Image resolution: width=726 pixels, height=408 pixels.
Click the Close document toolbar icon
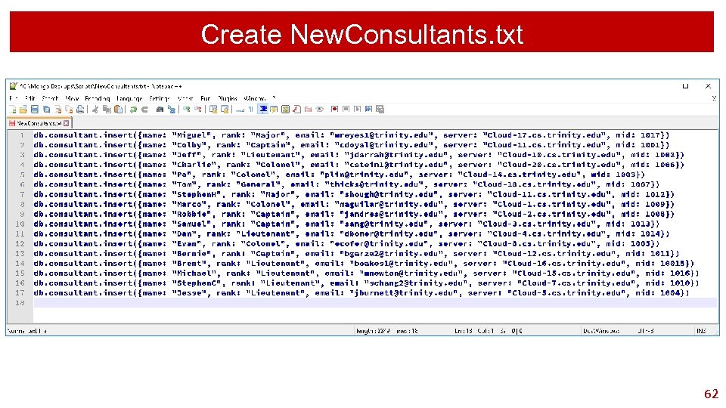(58, 109)
